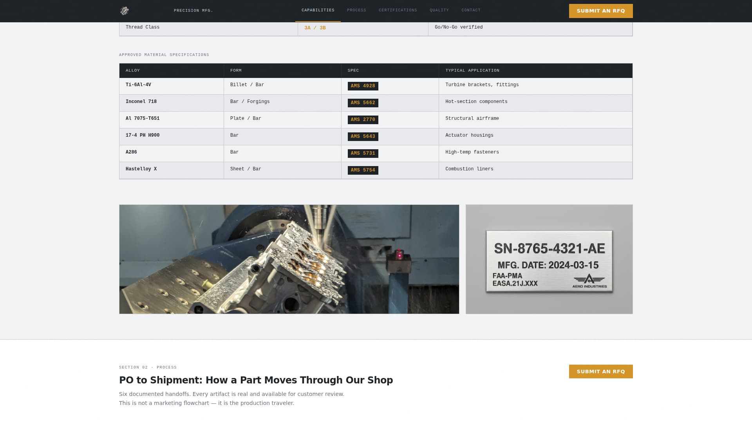Click the SN-8765-4321-AE nameplate image
This screenshot has height=423, width=752.
(x=549, y=259)
